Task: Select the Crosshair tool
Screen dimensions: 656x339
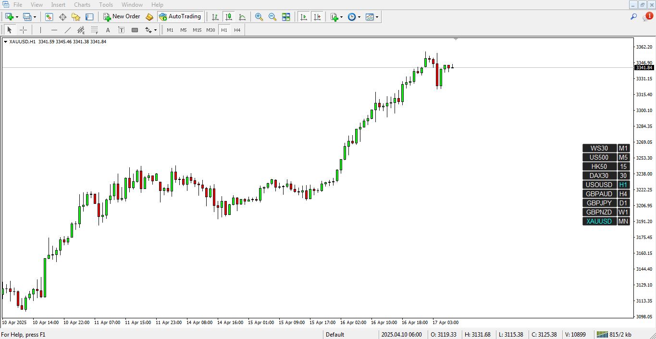Action: click(23, 30)
